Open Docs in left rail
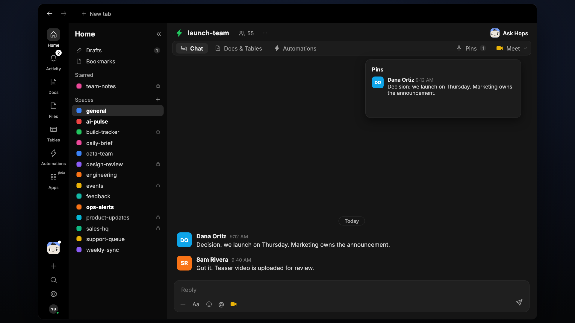The height and width of the screenshot is (323, 575). [53, 82]
